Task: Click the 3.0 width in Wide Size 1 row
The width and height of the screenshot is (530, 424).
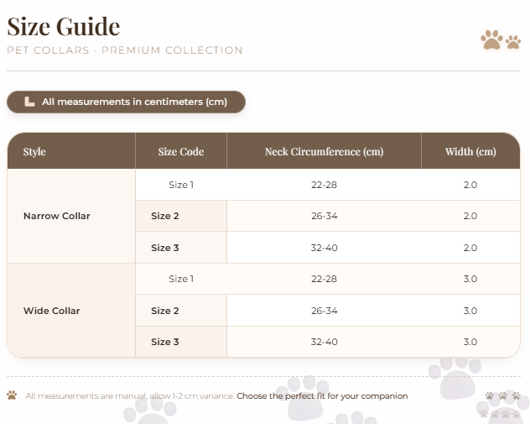Action: [x=470, y=279]
